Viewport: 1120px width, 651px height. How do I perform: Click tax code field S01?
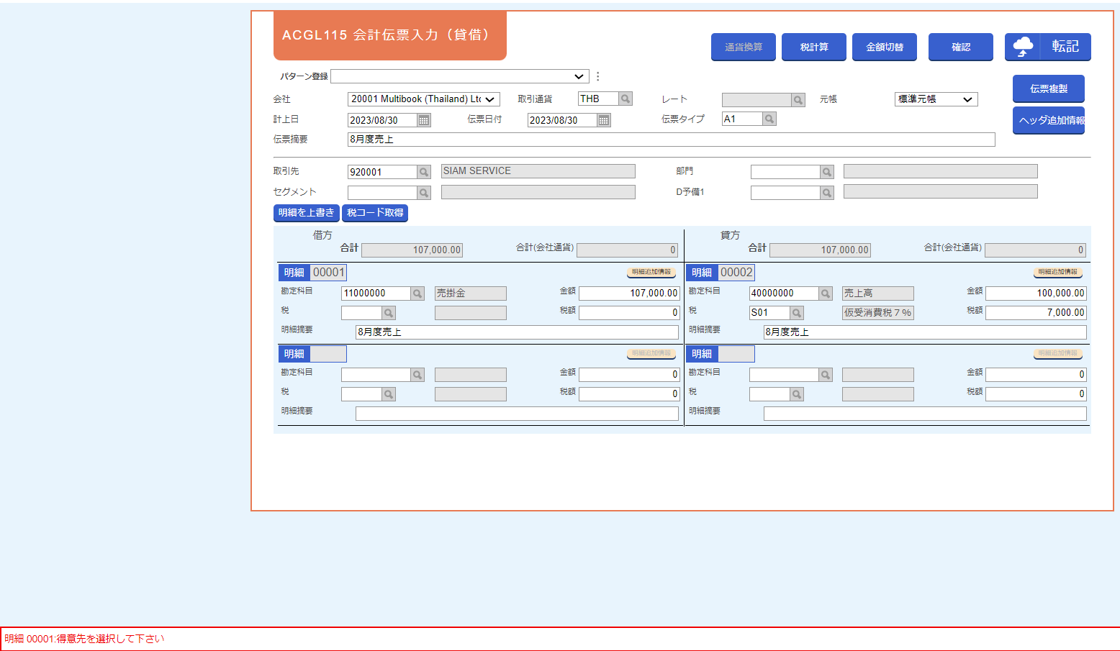pyautogui.click(x=769, y=313)
